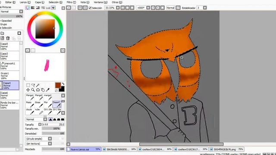Image resolution: width=276 pixels, height=155 pixels.
Task: Choose the Manga1 brush preset
Action: pyautogui.click(x=30, y=97)
